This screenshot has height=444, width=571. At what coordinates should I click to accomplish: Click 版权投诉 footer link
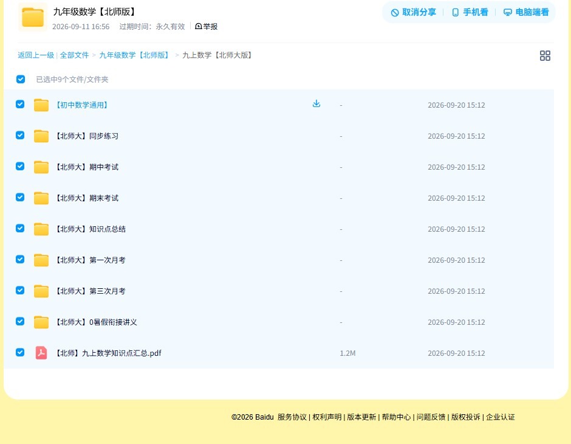(x=466, y=417)
